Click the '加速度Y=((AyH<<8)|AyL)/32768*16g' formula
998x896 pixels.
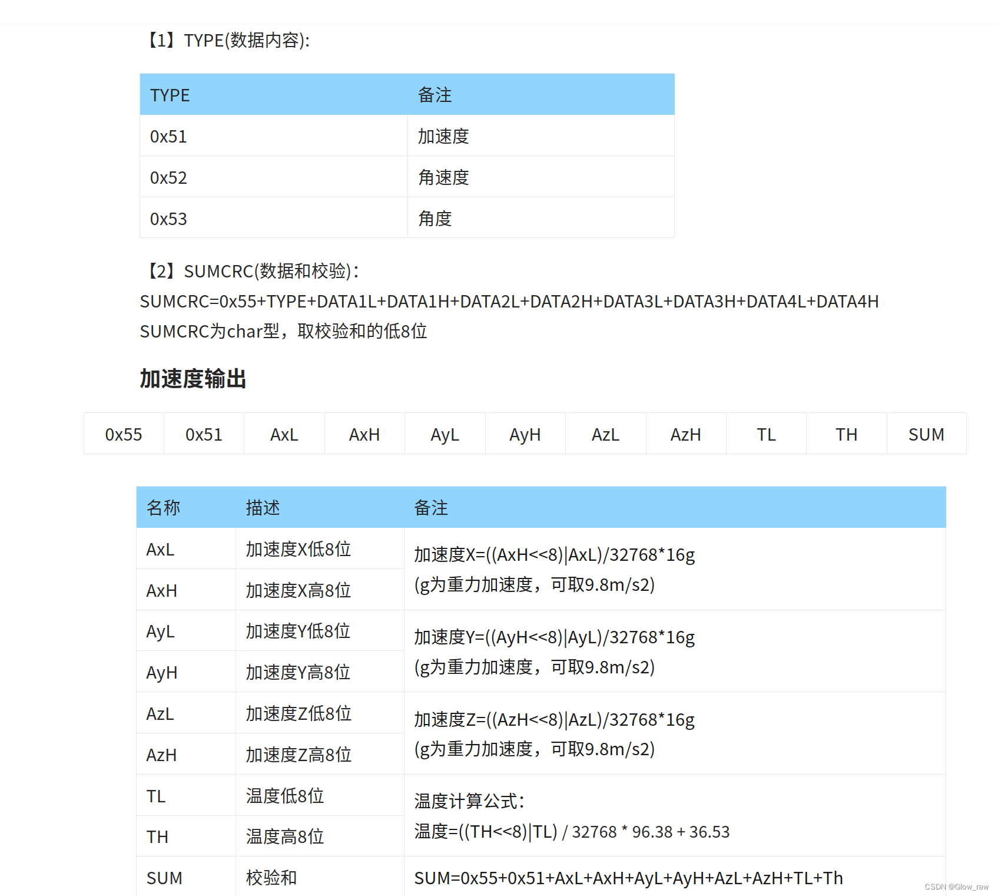point(555,637)
